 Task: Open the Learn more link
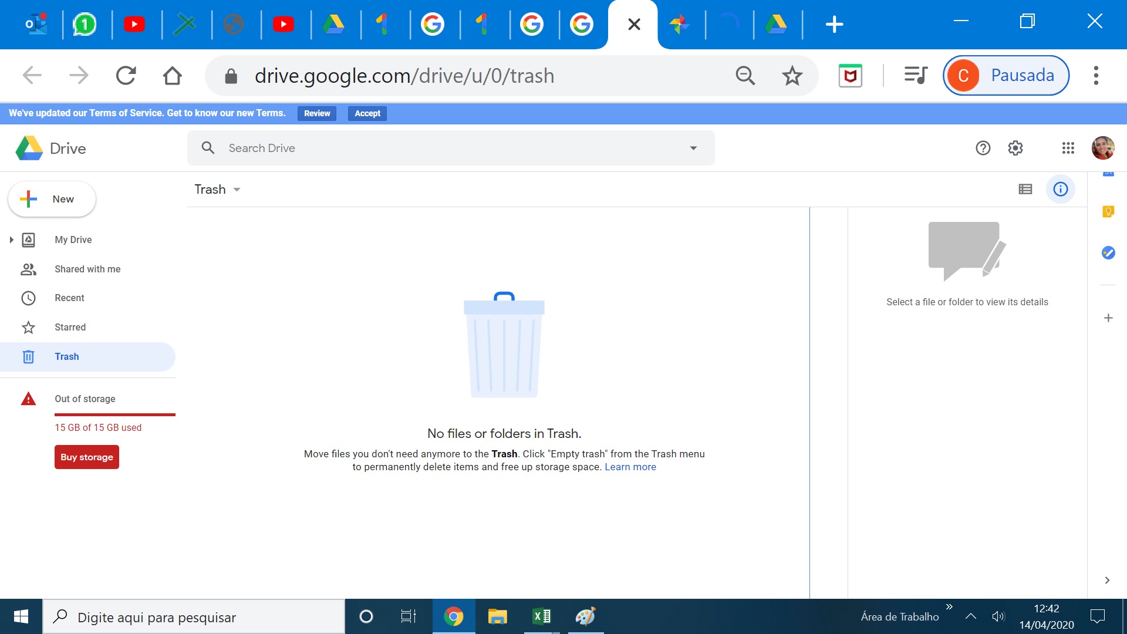tap(630, 467)
